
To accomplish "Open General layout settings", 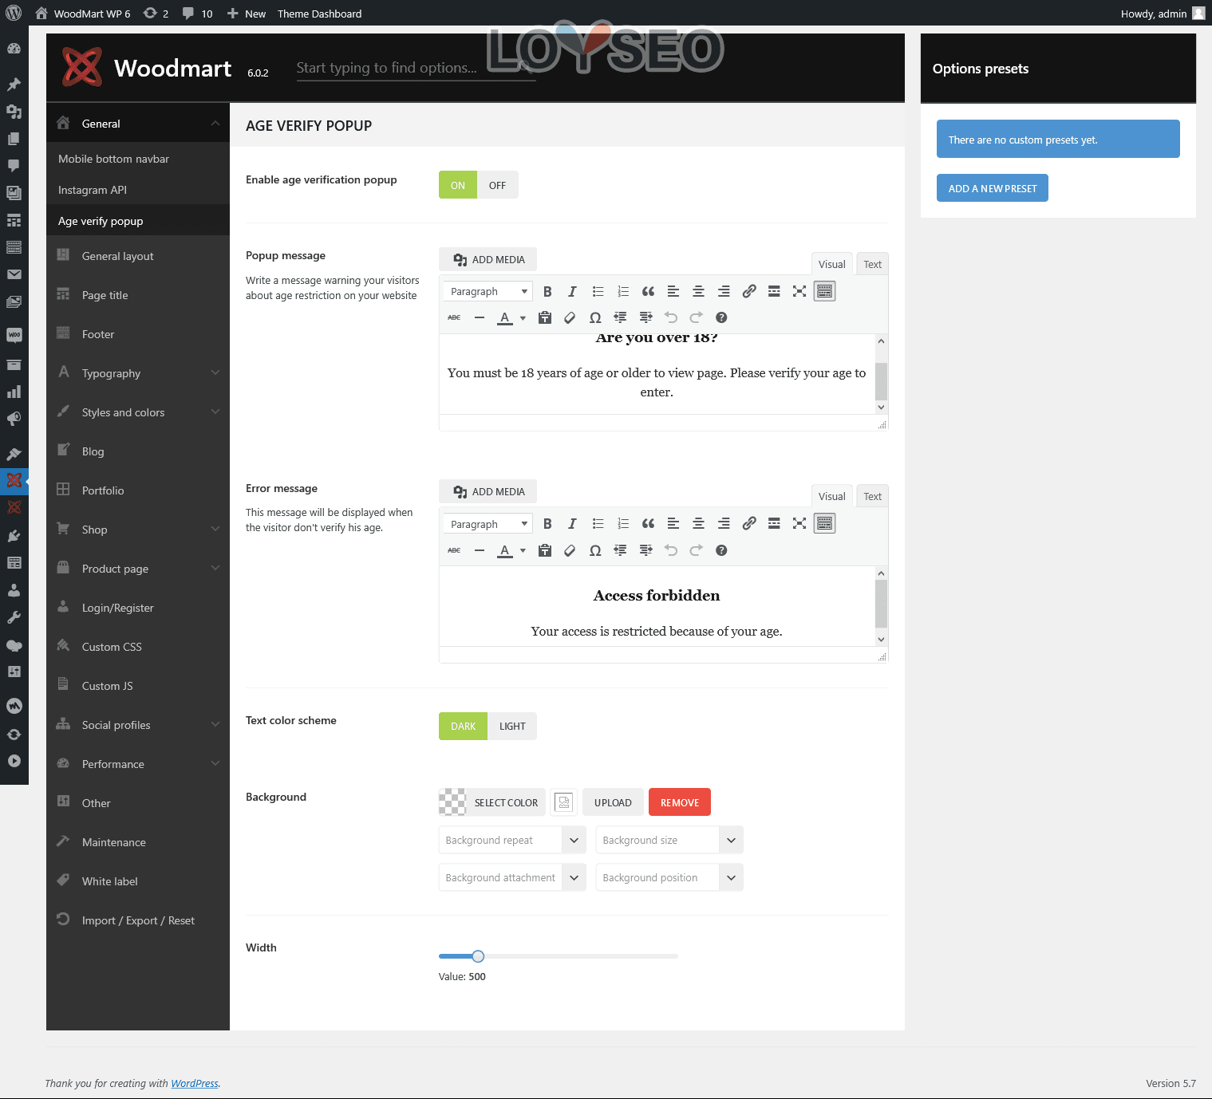I will (138, 256).
